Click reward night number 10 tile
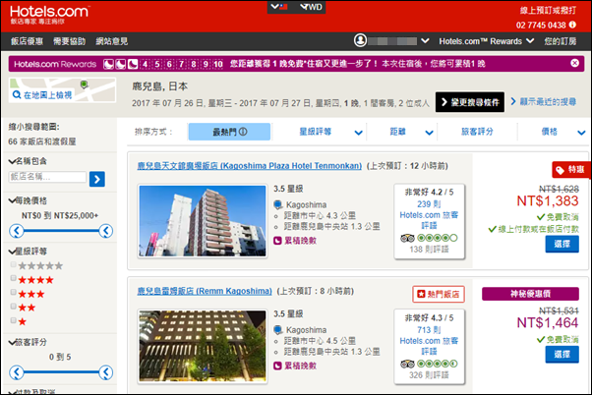 tap(218, 64)
